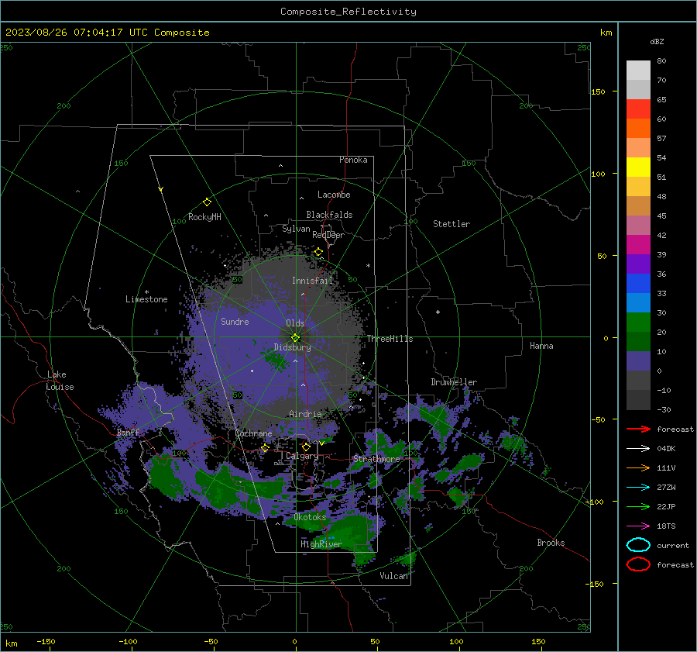Click the Innisfail town label
697x652 pixels.
pyautogui.click(x=313, y=281)
